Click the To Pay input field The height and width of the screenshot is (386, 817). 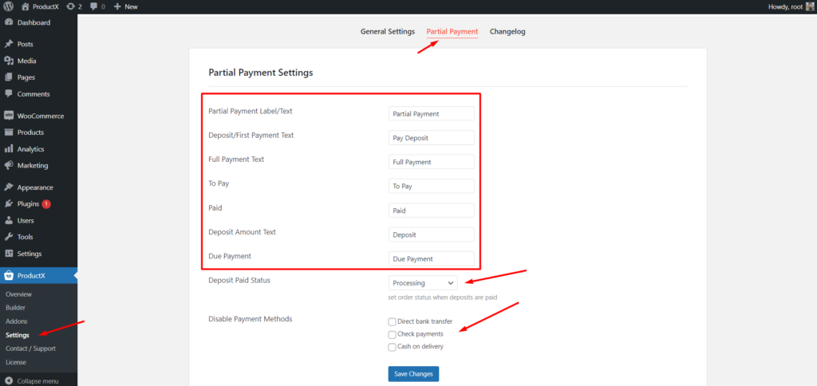432,186
